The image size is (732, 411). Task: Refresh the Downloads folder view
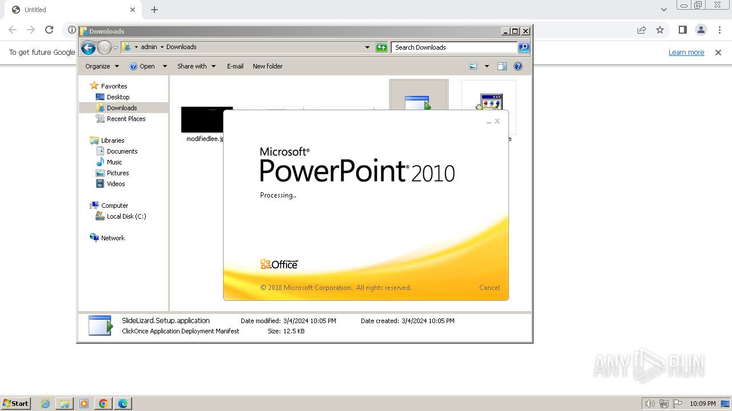[381, 47]
